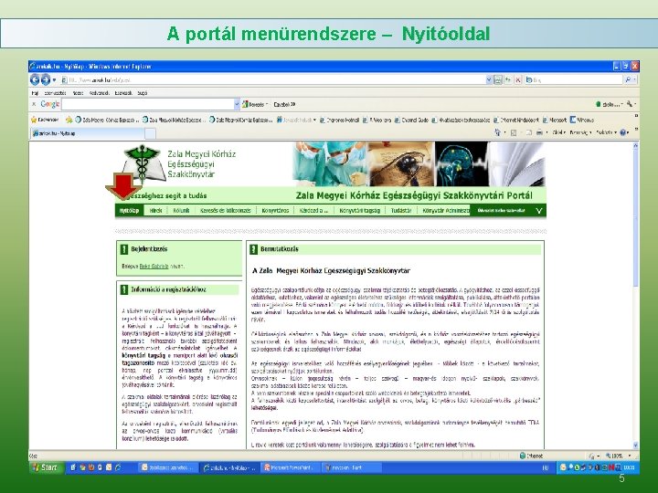Image resolution: width=658 pixels, height=493 pixels.
Task: Open the Windows Start button
Action: click(46, 467)
